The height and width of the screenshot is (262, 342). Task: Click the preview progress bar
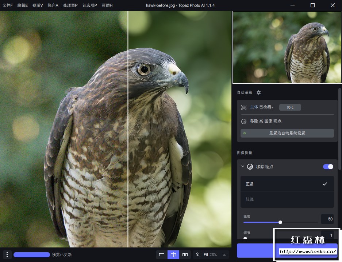(x=32, y=255)
